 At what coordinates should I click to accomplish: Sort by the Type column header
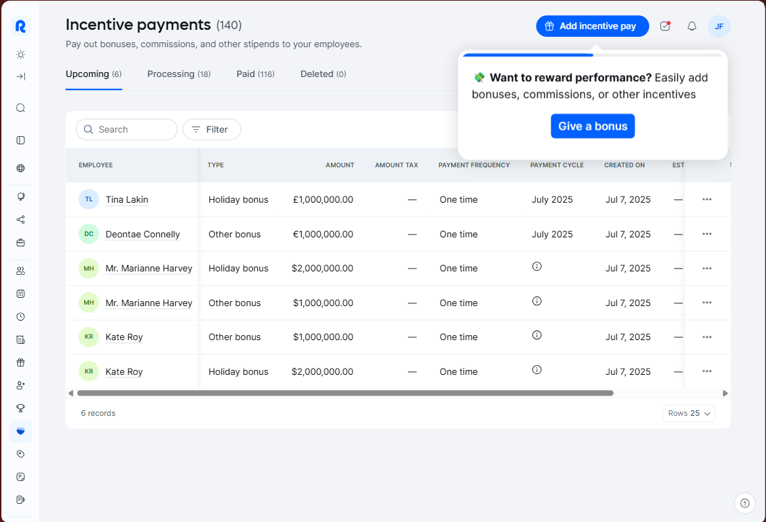pyautogui.click(x=215, y=165)
